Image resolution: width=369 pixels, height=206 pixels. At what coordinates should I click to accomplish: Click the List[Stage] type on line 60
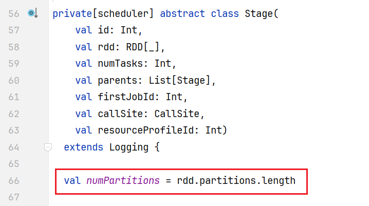pyautogui.click(x=179, y=81)
